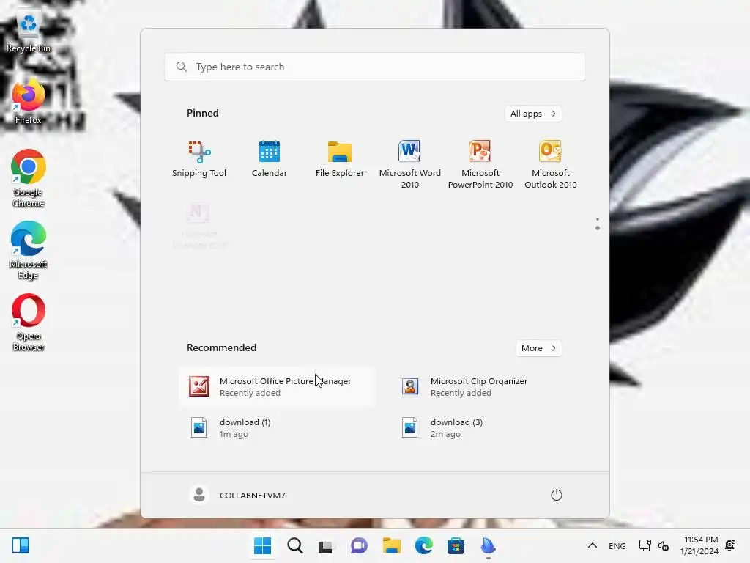Viewport: 750px width, 563px height.
Task: Open Chat from taskbar
Action: (359, 545)
